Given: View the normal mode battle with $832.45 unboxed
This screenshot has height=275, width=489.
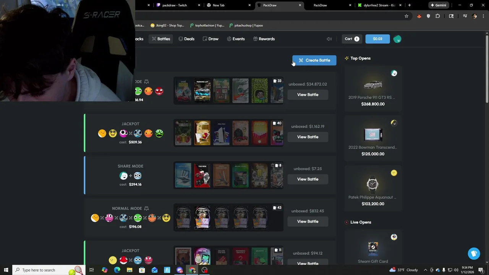Looking at the screenshot, I should point(308,222).
